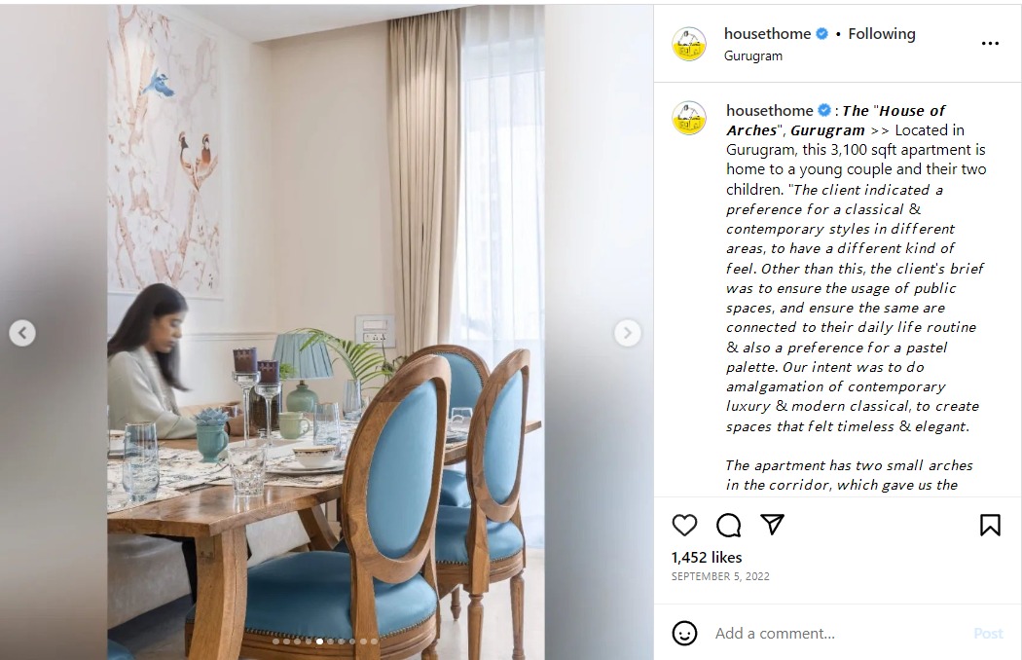Jump to the first carousel indicator dot
1022x660 pixels.
pyautogui.click(x=275, y=642)
